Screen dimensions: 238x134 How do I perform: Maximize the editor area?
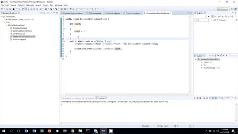[x=191, y=13]
